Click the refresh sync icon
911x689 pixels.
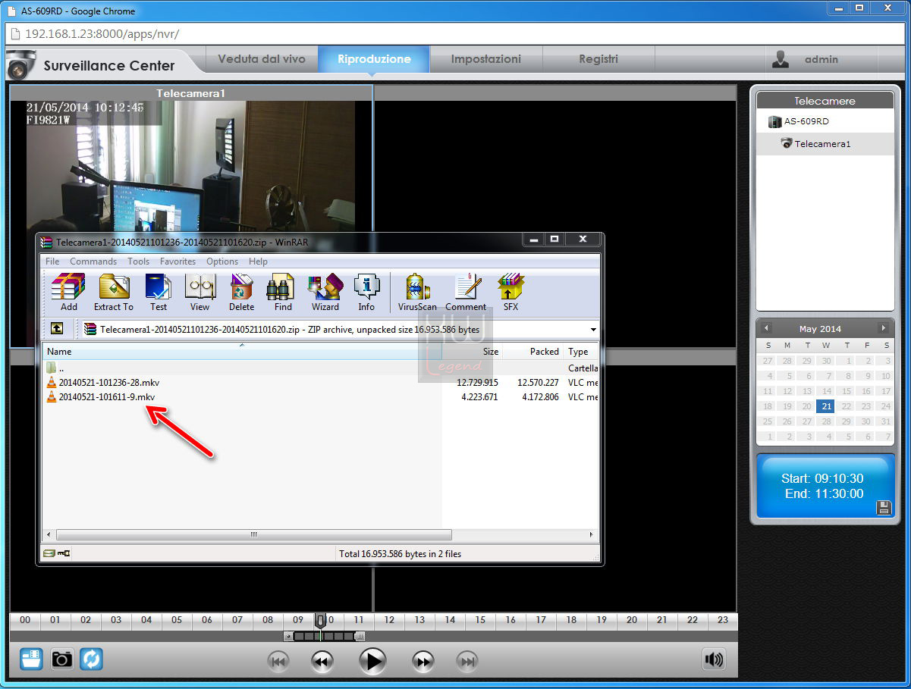pos(91,659)
